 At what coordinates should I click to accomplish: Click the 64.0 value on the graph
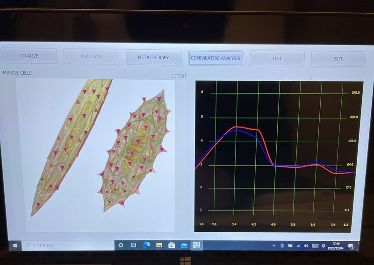(350, 165)
